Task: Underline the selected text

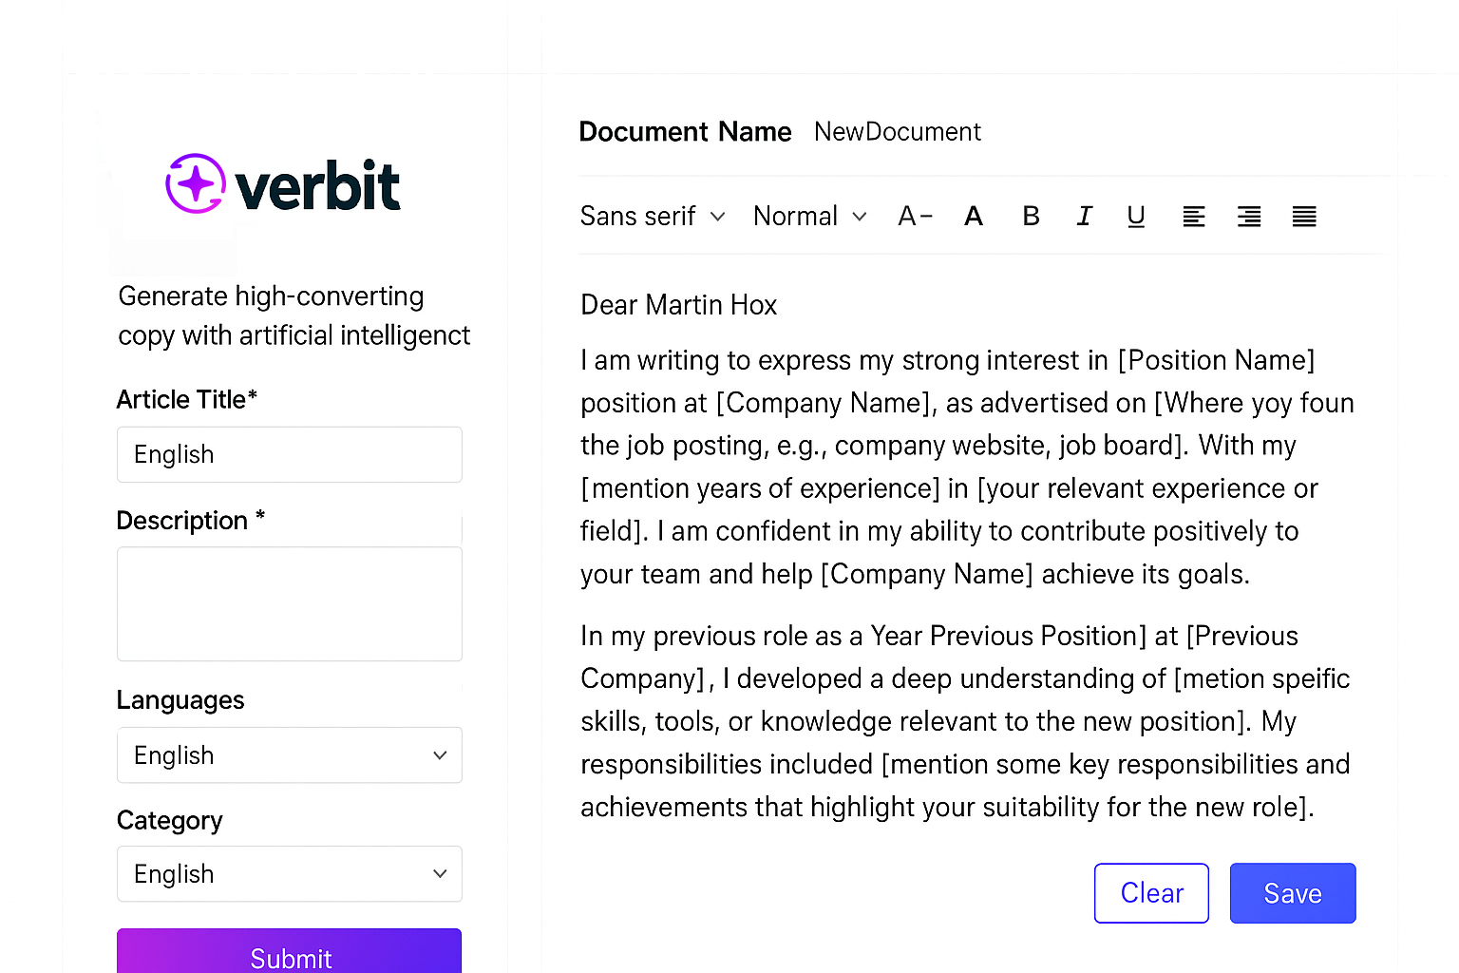Action: click(1136, 217)
